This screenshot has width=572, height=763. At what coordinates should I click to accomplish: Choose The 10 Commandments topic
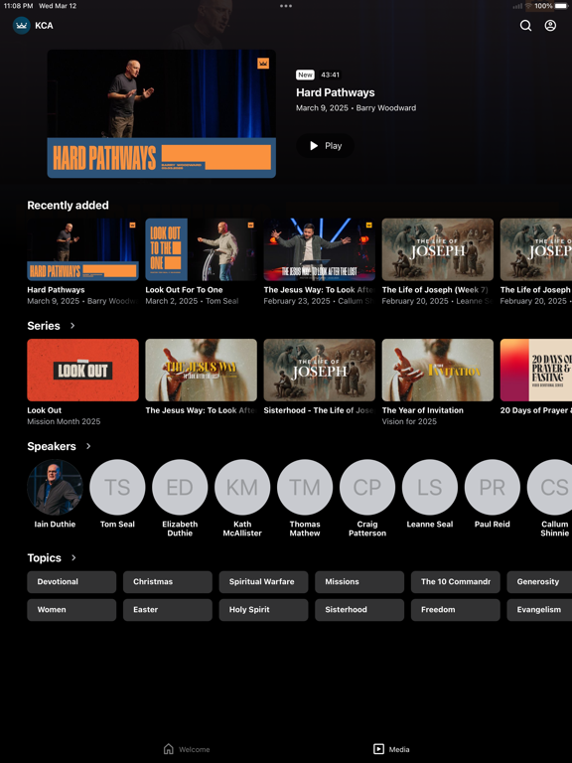pyautogui.click(x=455, y=582)
